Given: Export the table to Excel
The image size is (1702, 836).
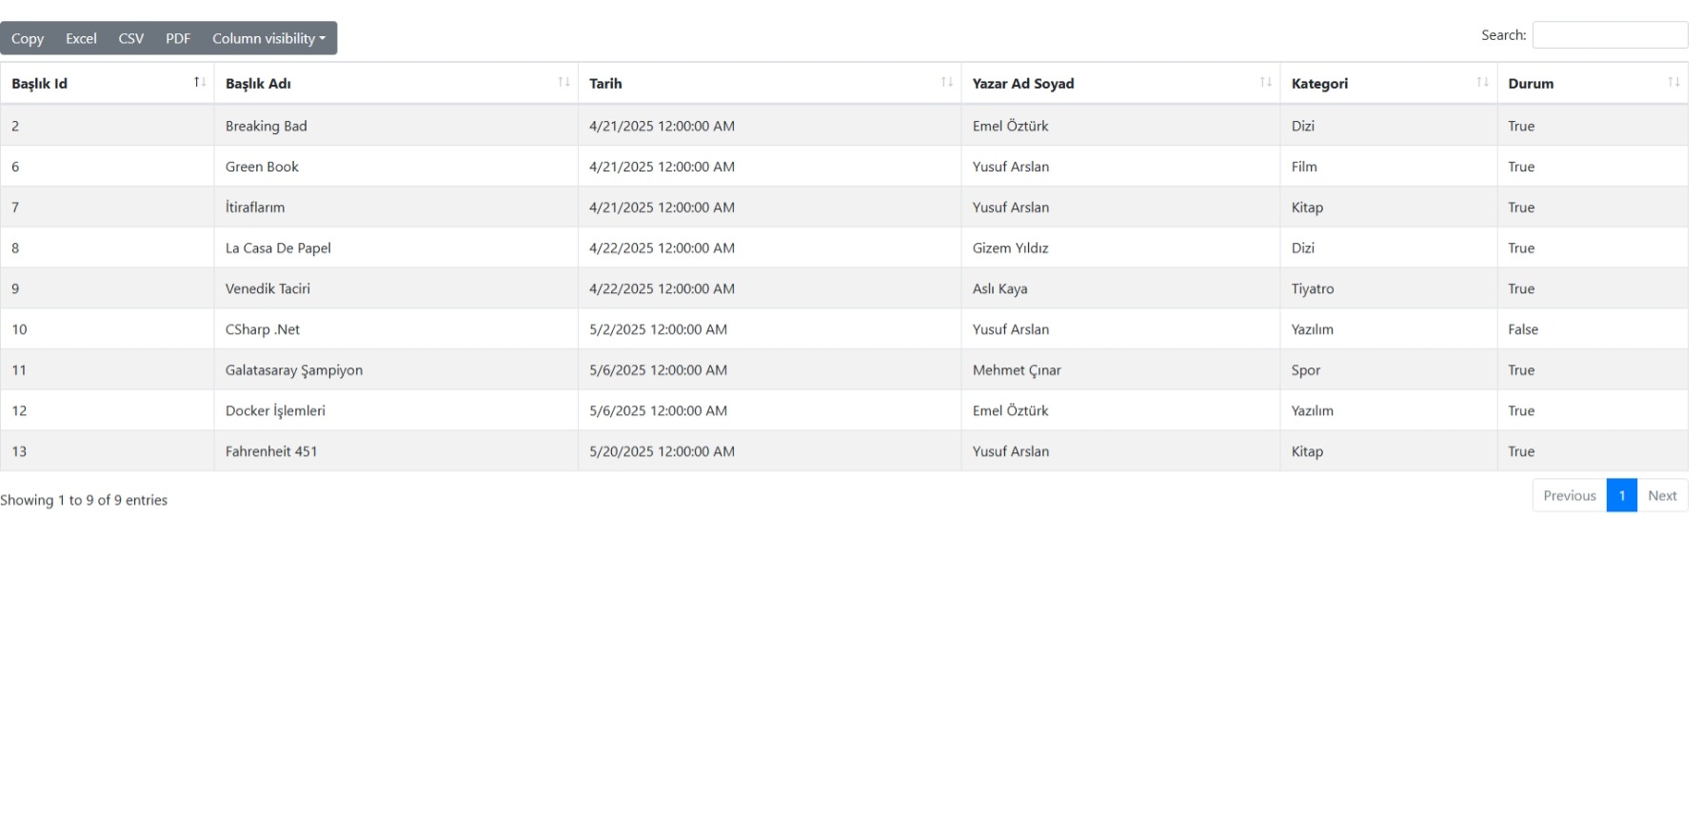Looking at the screenshot, I should click(81, 39).
